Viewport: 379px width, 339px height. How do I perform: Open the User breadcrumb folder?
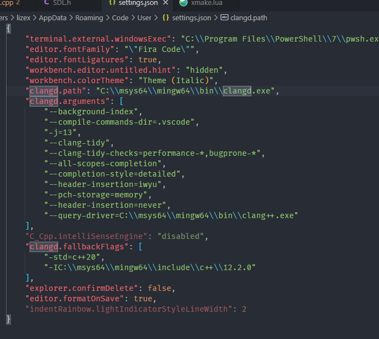pos(144,18)
